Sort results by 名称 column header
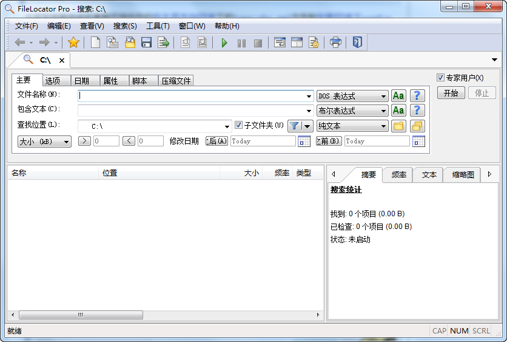The image size is (507, 342). pyautogui.click(x=53, y=173)
